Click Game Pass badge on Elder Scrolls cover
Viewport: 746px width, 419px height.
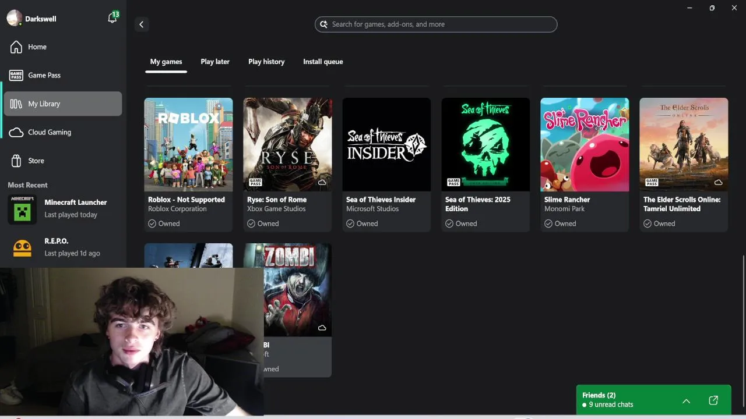tap(652, 182)
